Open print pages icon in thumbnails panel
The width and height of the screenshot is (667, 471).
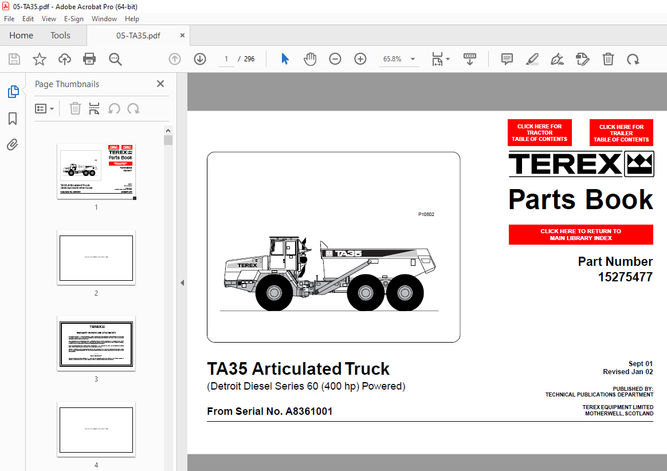[x=94, y=108]
